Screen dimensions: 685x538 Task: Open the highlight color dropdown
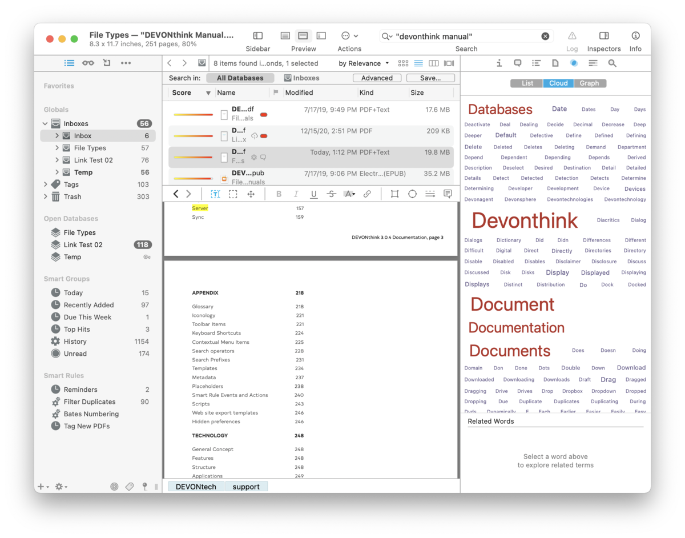click(x=349, y=194)
